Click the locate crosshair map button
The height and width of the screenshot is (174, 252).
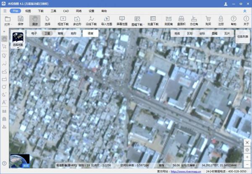coord(247,150)
